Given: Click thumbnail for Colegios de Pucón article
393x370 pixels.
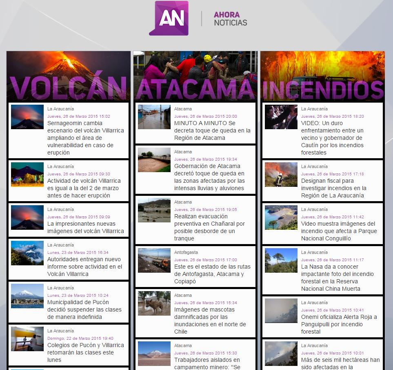Looking at the screenshot, I should tap(27, 339).
